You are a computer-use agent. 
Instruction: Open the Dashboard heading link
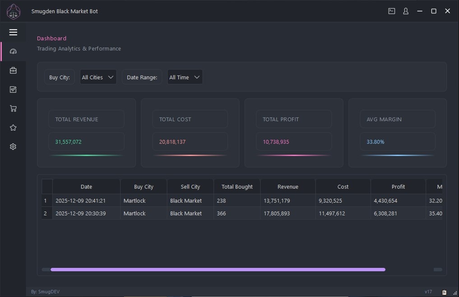click(x=51, y=38)
